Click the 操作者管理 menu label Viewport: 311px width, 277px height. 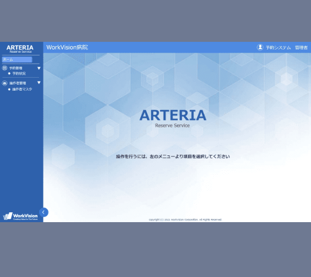point(18,83)
